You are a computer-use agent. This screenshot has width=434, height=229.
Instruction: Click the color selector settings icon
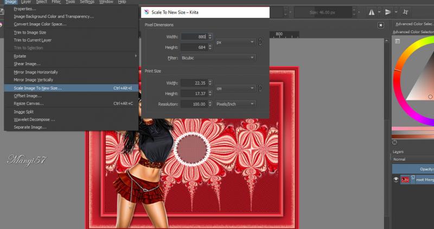click(x=398, y=41)
